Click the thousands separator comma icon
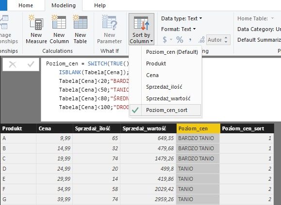Viewport: 281px width, 205px height. click(190, 40)
